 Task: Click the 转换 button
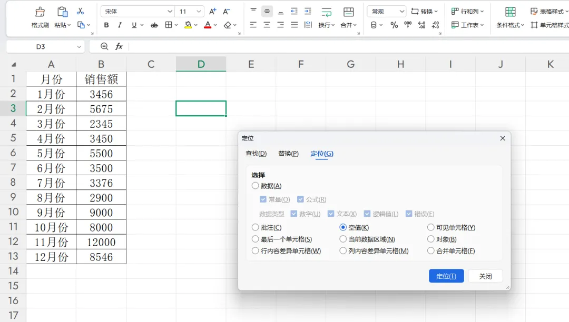coord(424,12)
